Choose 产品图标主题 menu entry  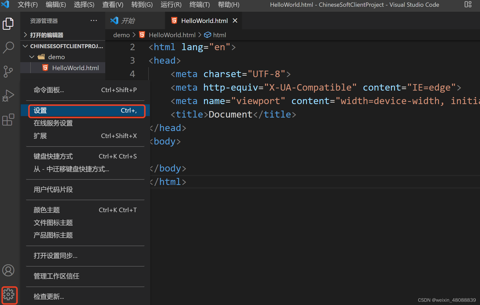pyautogui.click(x=85, y=235)
